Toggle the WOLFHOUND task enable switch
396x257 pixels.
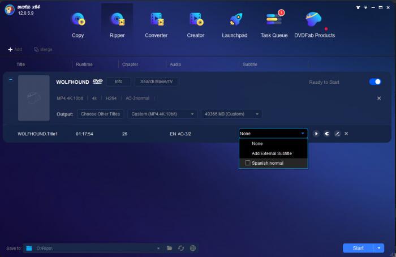coord(375,82)
